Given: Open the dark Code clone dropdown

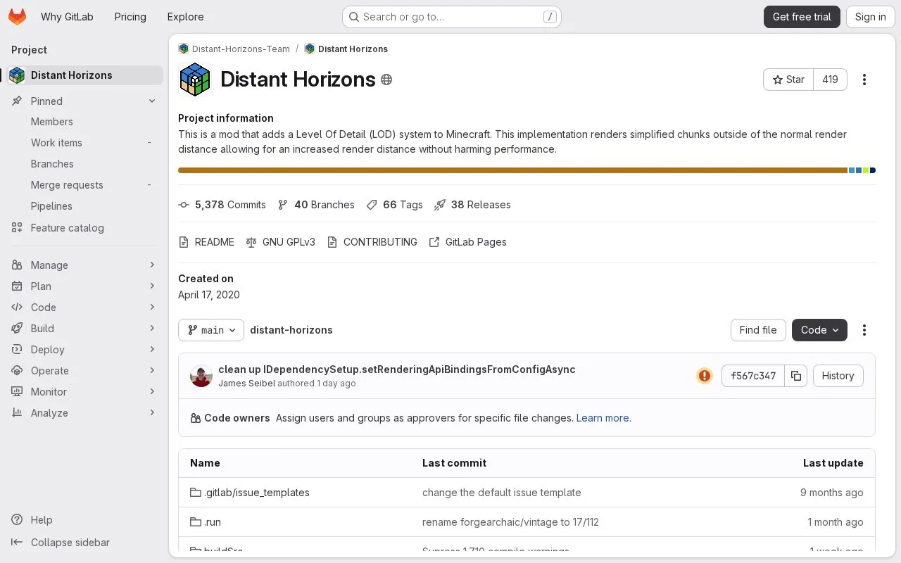Looking at the screenshot, I should coord(819,330).
